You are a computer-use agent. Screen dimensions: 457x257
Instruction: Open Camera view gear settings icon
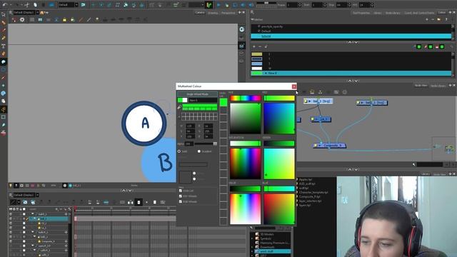[x=22, y=19]
